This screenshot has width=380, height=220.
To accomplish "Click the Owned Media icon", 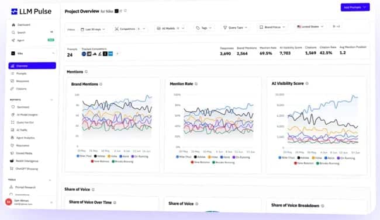I will 12,153.
